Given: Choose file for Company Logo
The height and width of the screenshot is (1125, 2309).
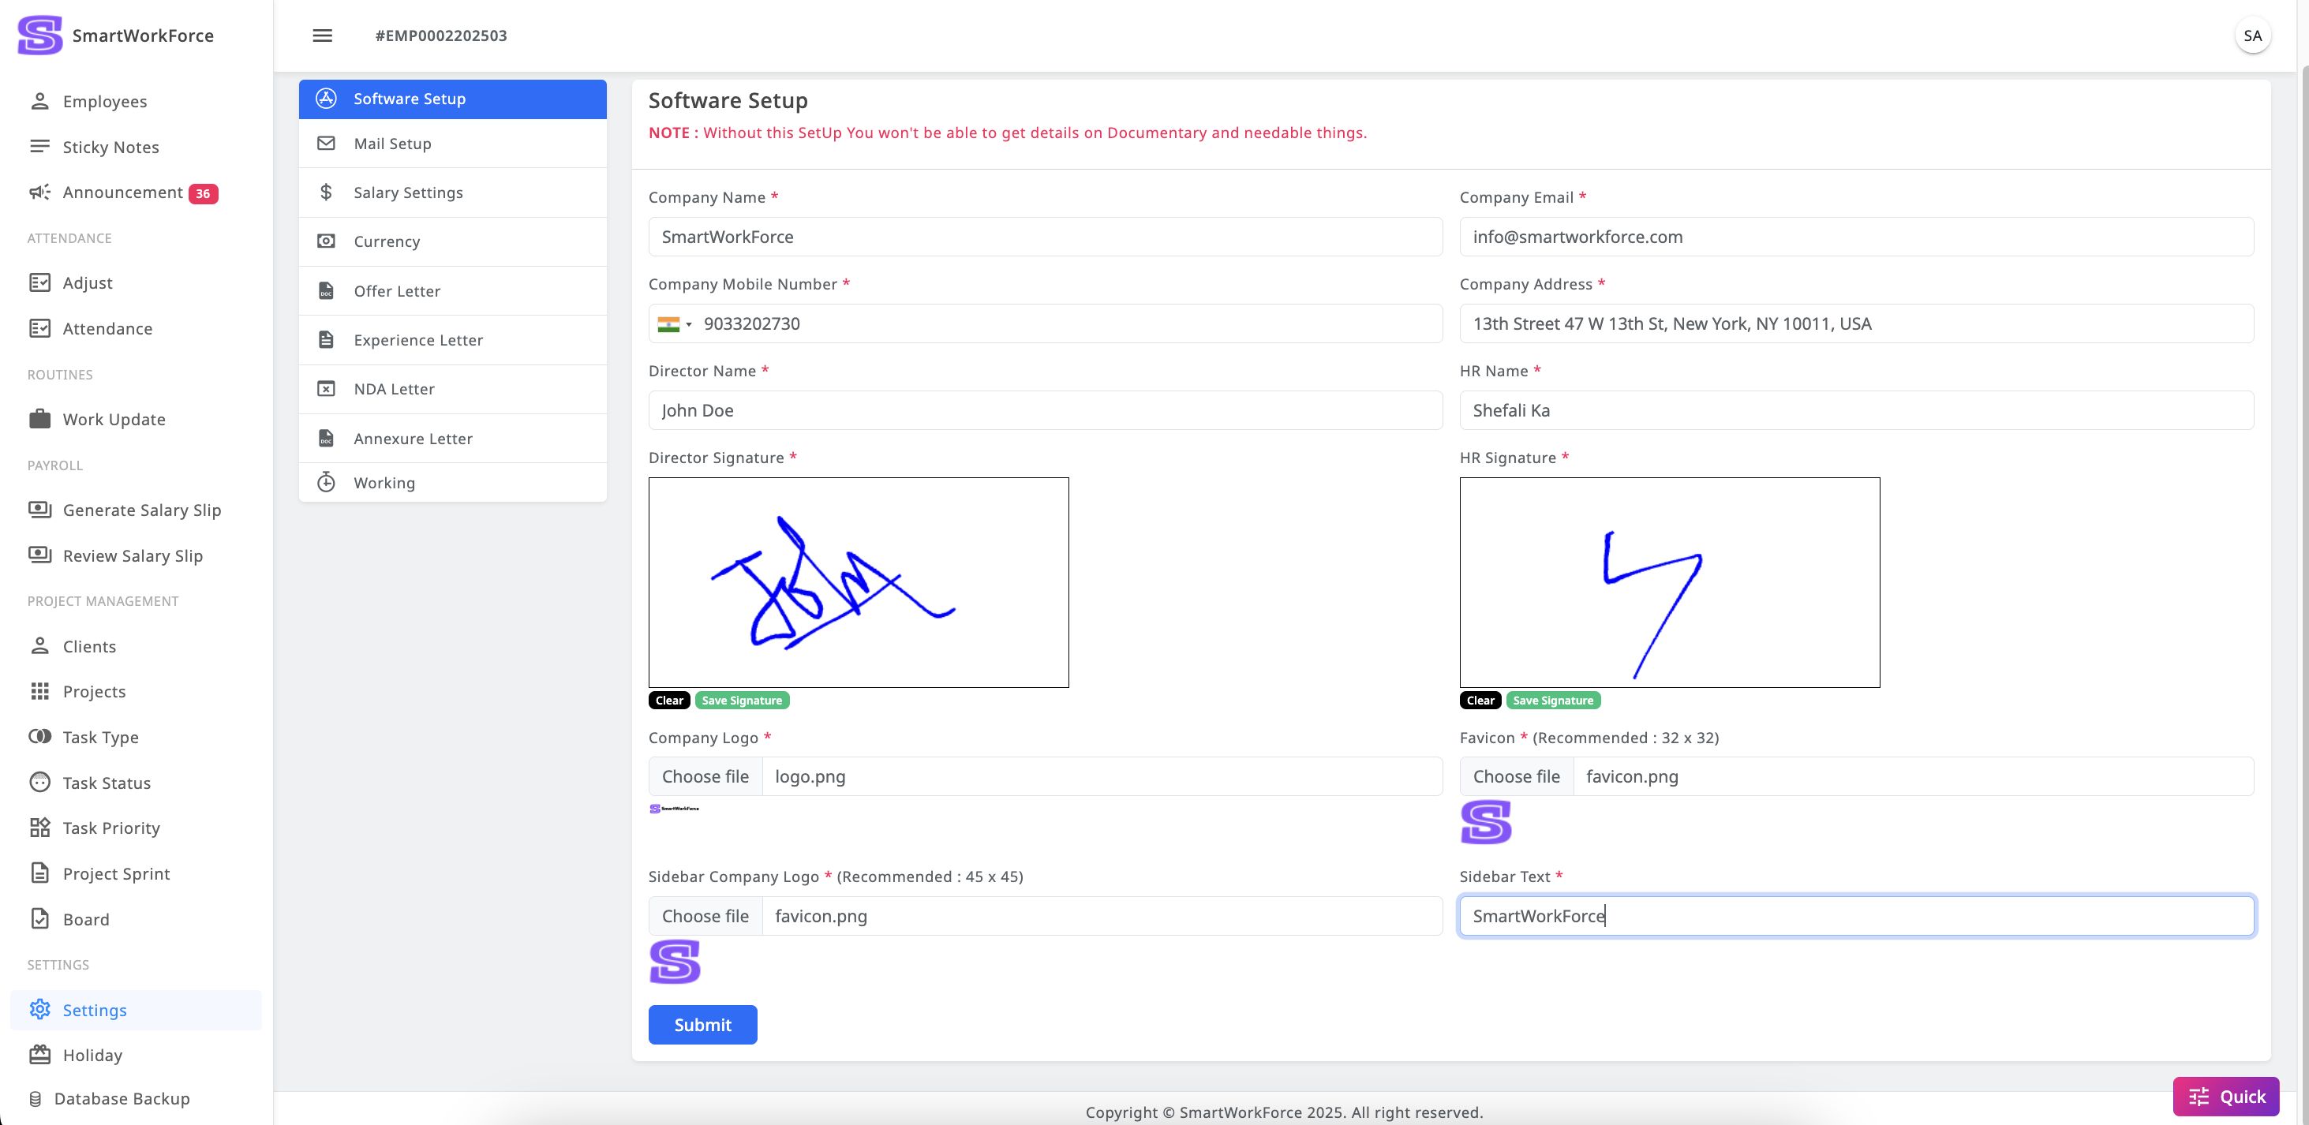Looking at the screenshot, I should click(x=705, y=776).
